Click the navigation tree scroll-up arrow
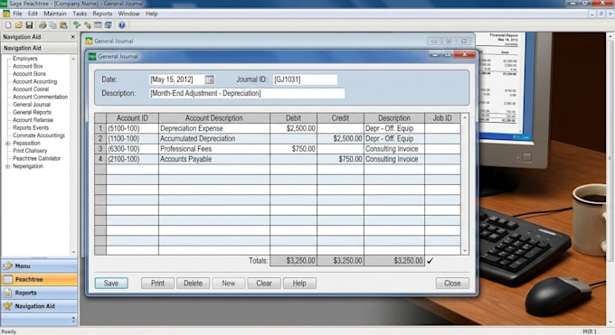The height and width of the screenshot is (335, 615). 73,59
